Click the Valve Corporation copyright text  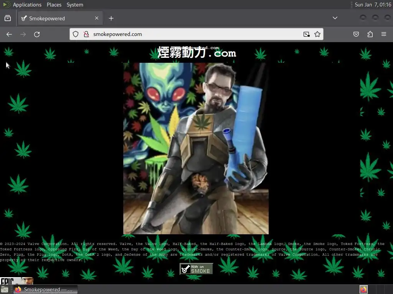click(192, 252)
